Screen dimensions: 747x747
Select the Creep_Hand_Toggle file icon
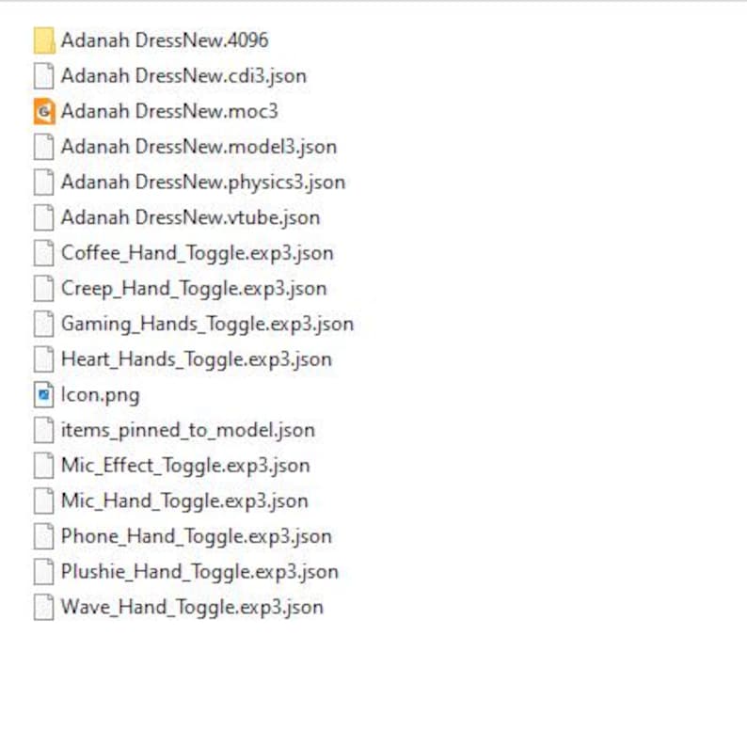click(44, 289)
